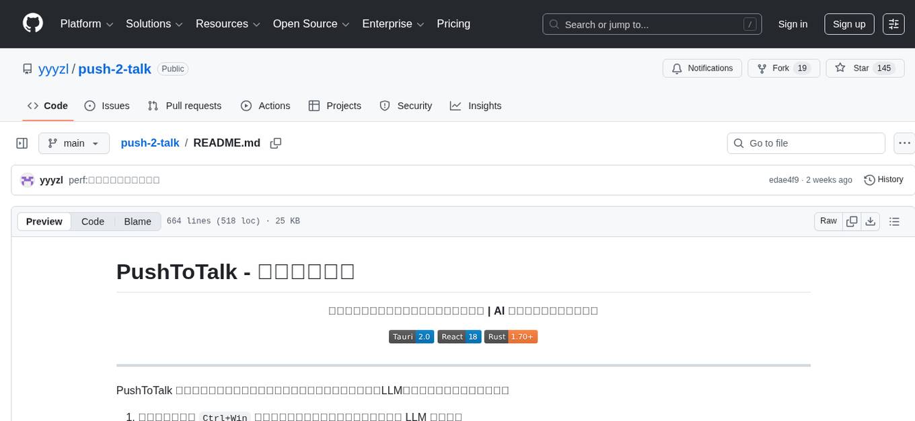Open yyyzl's profile link
The width and height of the screenshot is (915, 421).
(x=53, y=69)
